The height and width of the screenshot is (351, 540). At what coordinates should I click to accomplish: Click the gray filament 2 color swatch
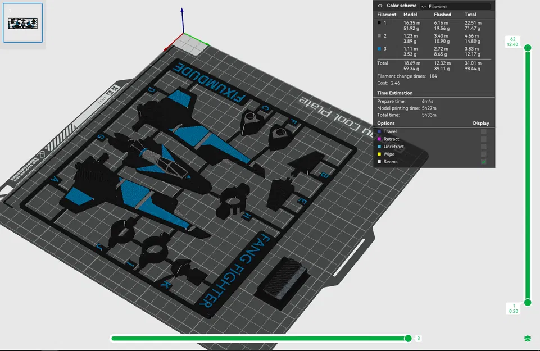point(379,36)
